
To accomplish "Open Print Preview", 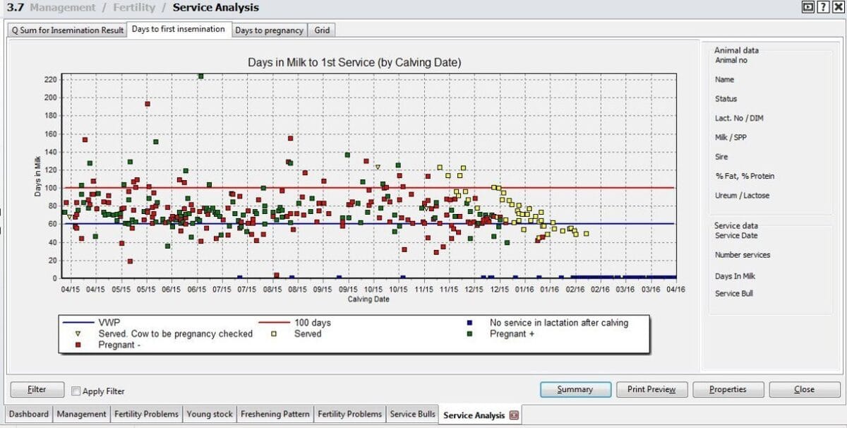I will click(x=651, y=389).
